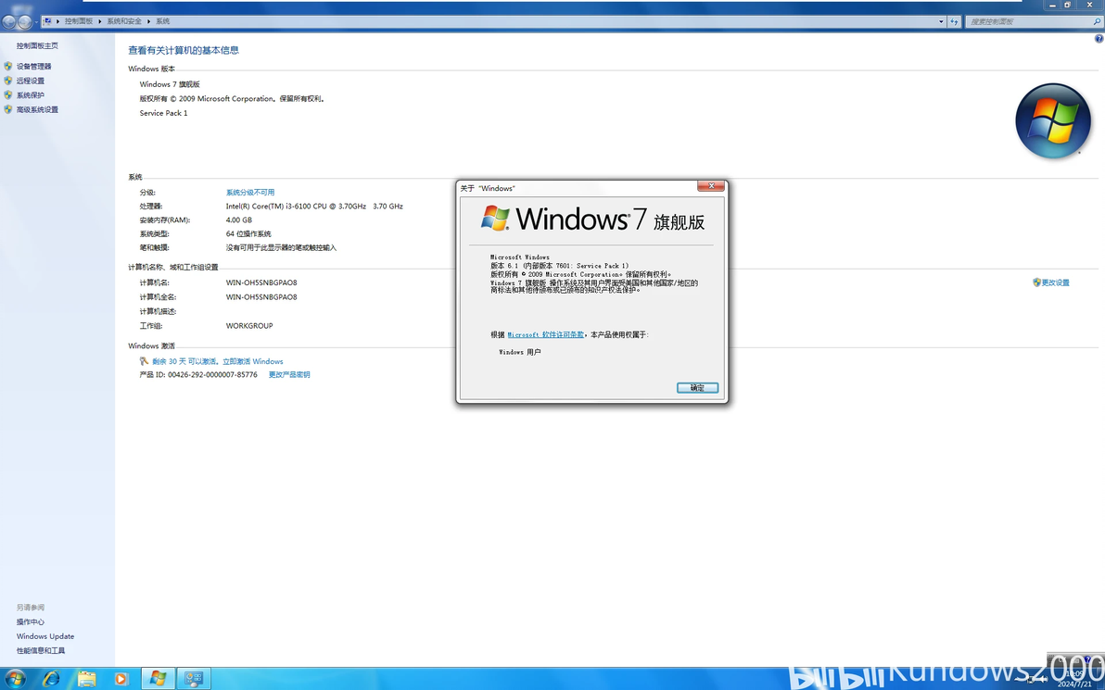
Task: Click the WIN-OH5SNBGPAO8 value beside 计算机名
Action: (261, 283)
